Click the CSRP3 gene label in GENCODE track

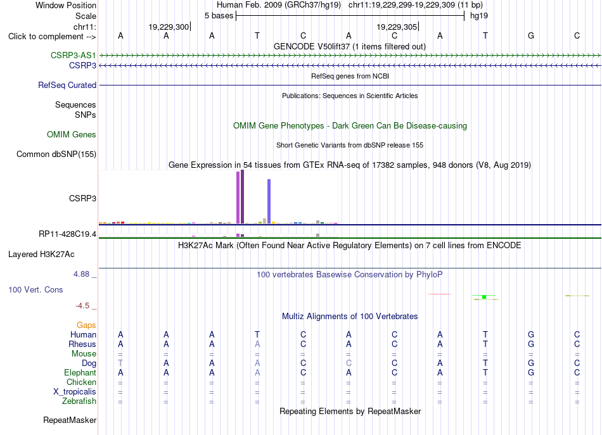[82, 66]
